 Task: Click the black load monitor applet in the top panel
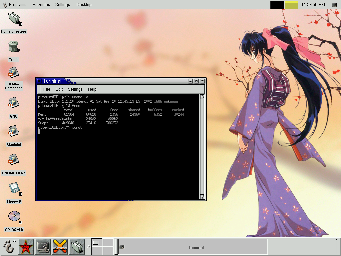(x=277, y=5)
